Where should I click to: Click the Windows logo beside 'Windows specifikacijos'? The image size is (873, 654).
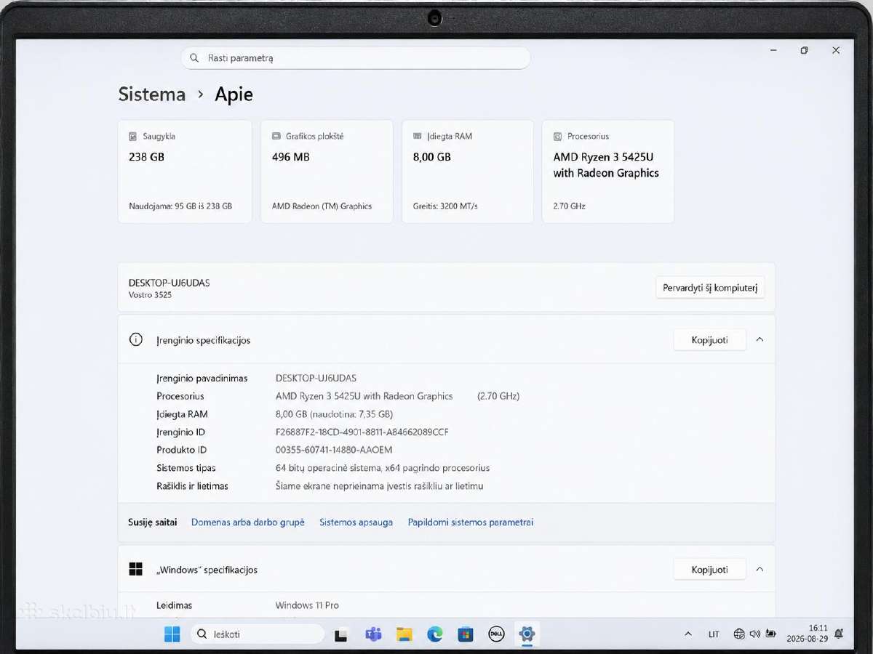[x=136, y=569]
